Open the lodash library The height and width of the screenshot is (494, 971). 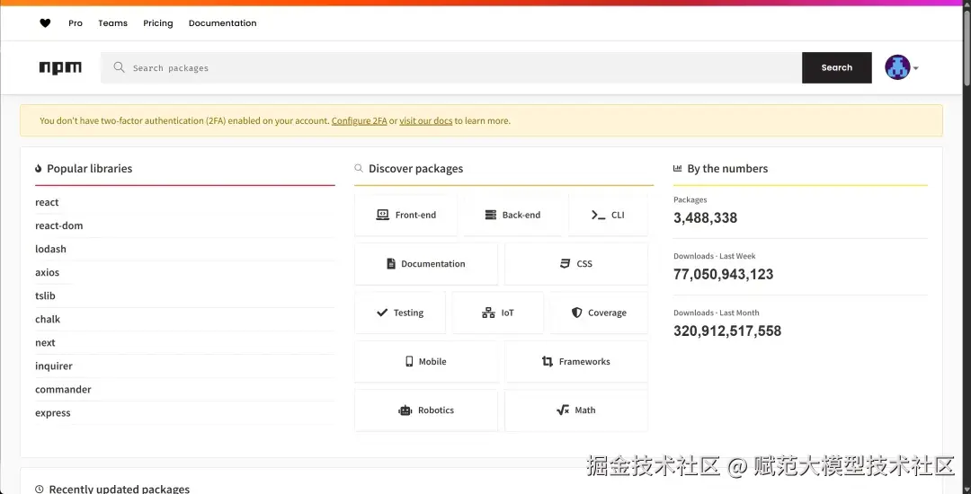click(50, 249)
